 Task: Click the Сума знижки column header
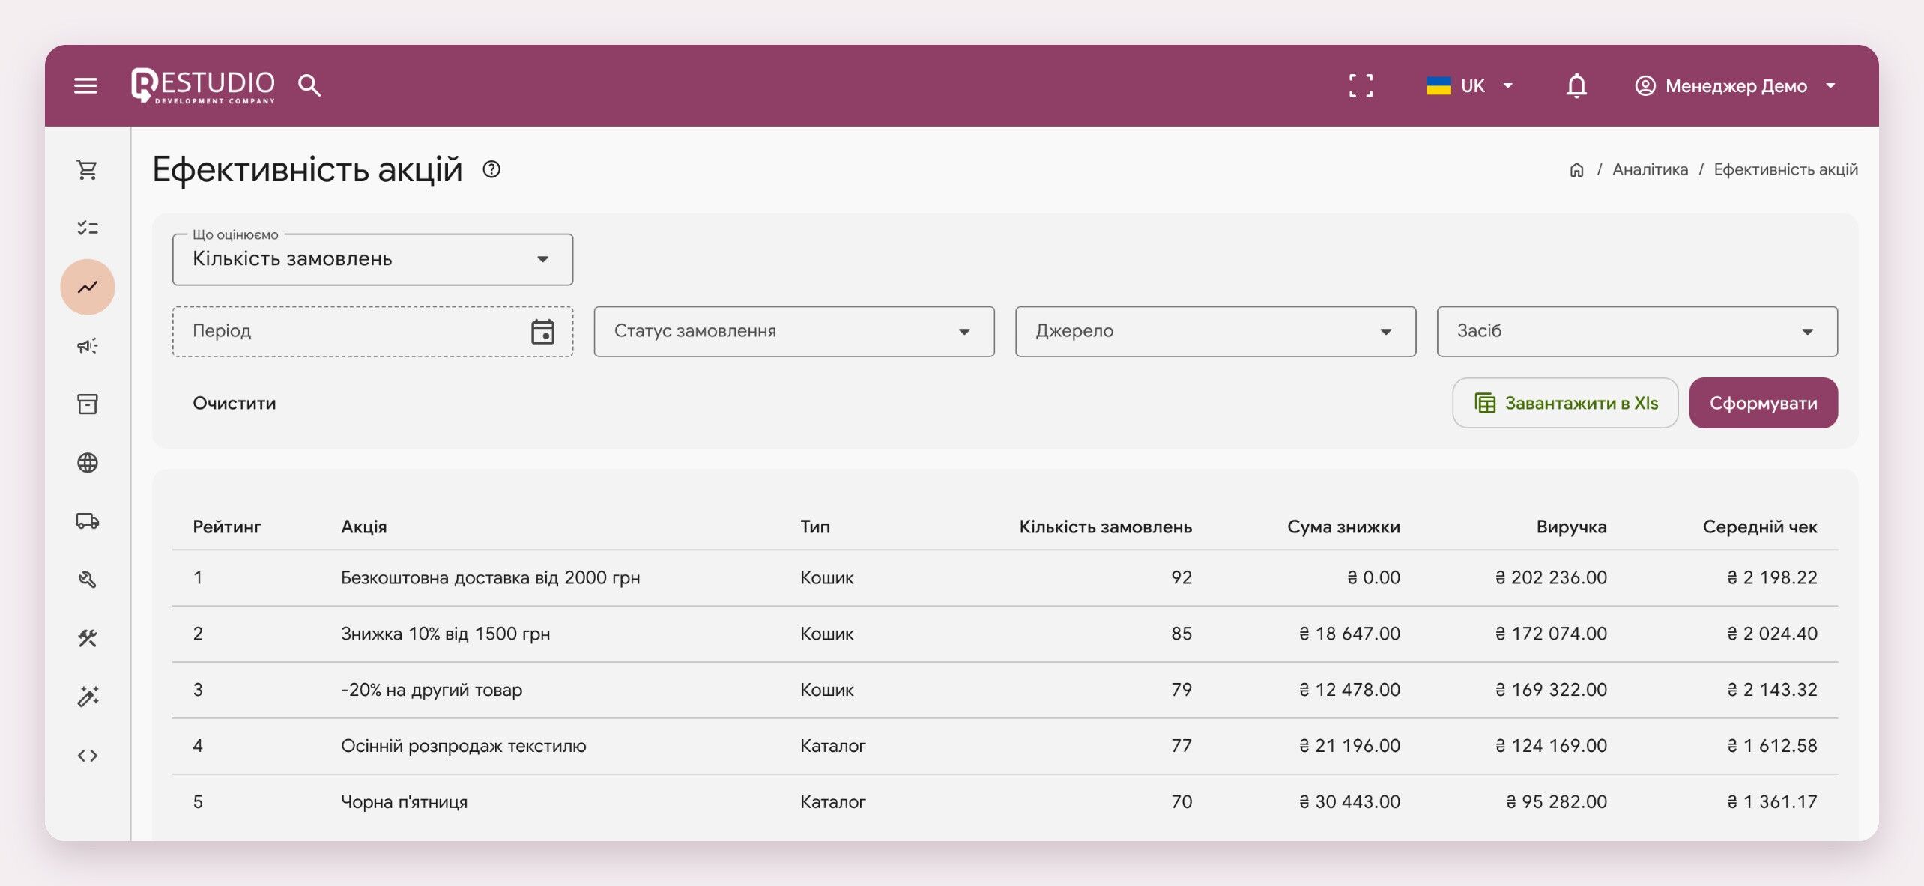(x=1343, y=527)
